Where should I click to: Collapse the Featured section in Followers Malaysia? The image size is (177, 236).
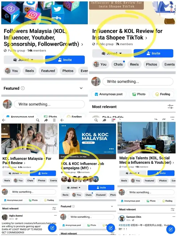pyautogui.click(x=81, y=88)
